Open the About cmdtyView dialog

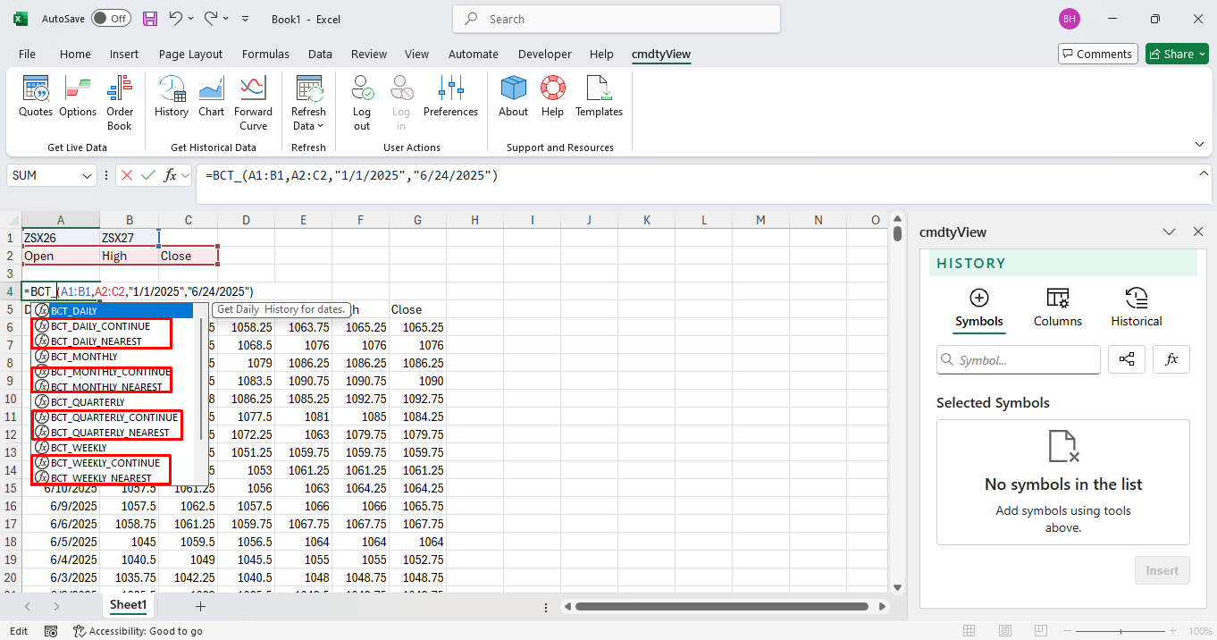[x=513, y=98]
